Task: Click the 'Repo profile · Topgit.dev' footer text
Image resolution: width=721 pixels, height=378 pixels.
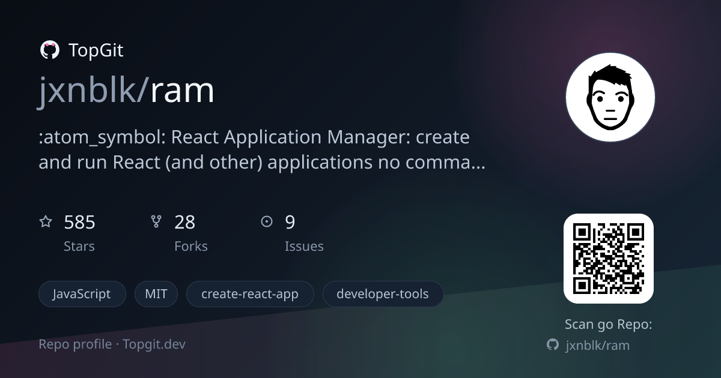Action: click(x=112, y=344)
